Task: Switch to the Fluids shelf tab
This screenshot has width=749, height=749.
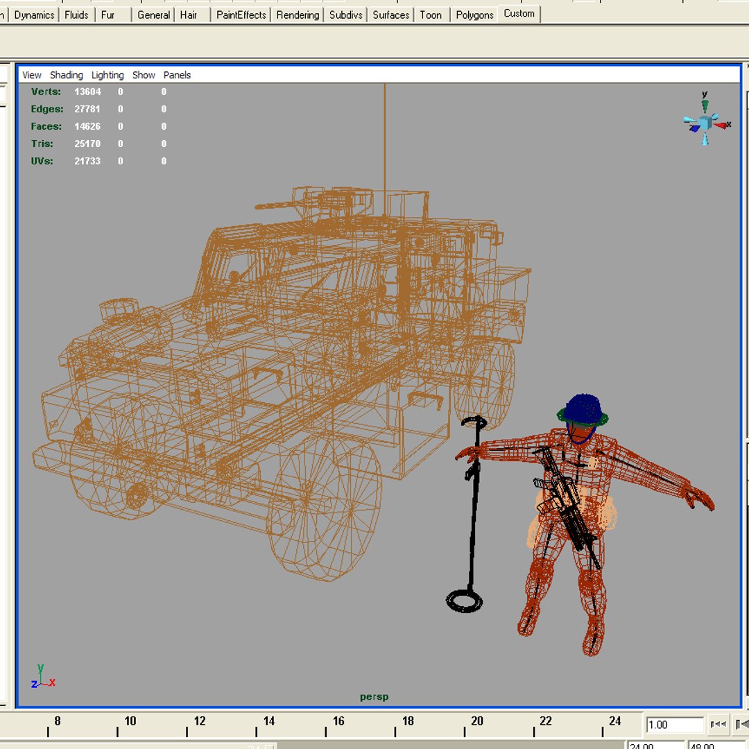Action: pos(76,15)
